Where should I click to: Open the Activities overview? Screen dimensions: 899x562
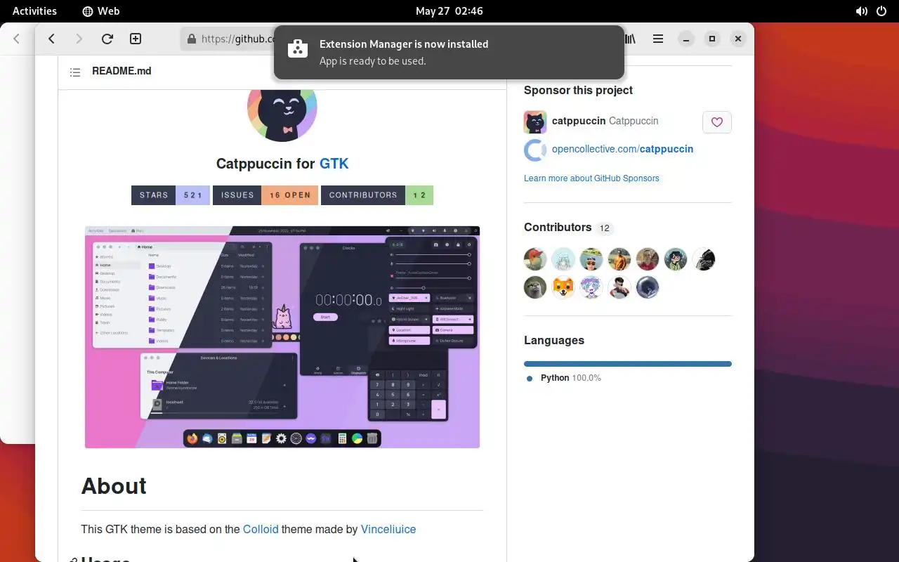click(34, 11)
